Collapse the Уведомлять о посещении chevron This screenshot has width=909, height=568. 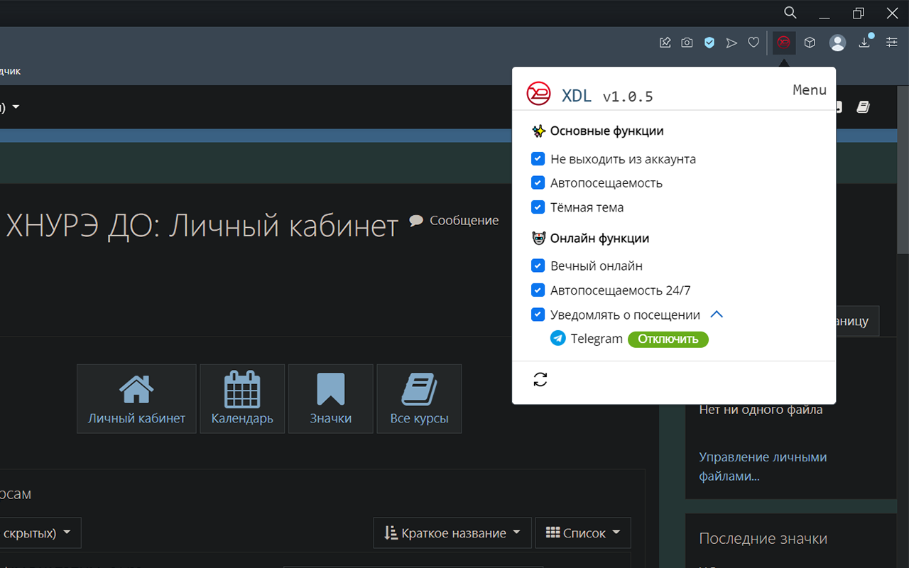717,314
